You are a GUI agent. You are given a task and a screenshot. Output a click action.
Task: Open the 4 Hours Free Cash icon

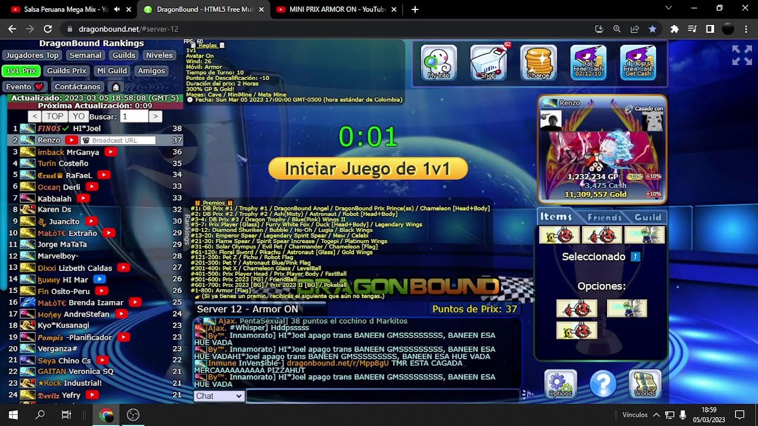[x=638, y=63]
